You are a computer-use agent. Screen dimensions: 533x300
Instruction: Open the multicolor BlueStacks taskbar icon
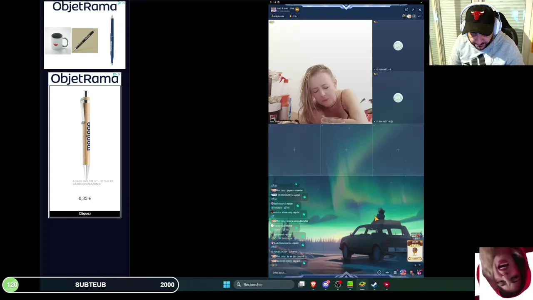click(362, 285)
